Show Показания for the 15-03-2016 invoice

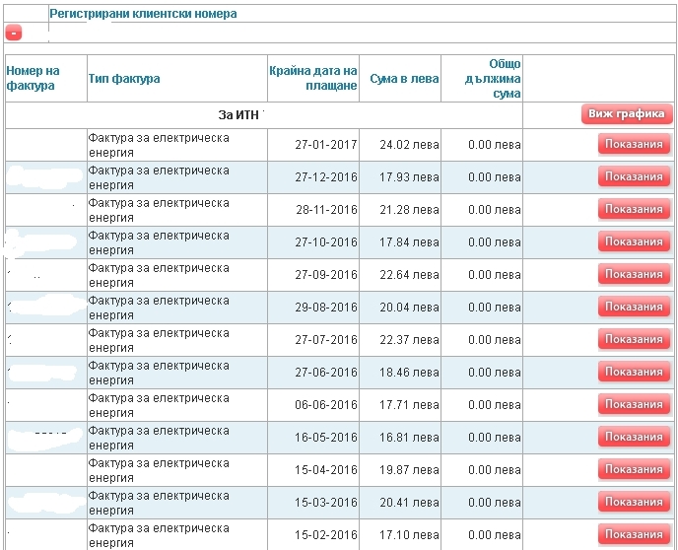coord(634,502)
